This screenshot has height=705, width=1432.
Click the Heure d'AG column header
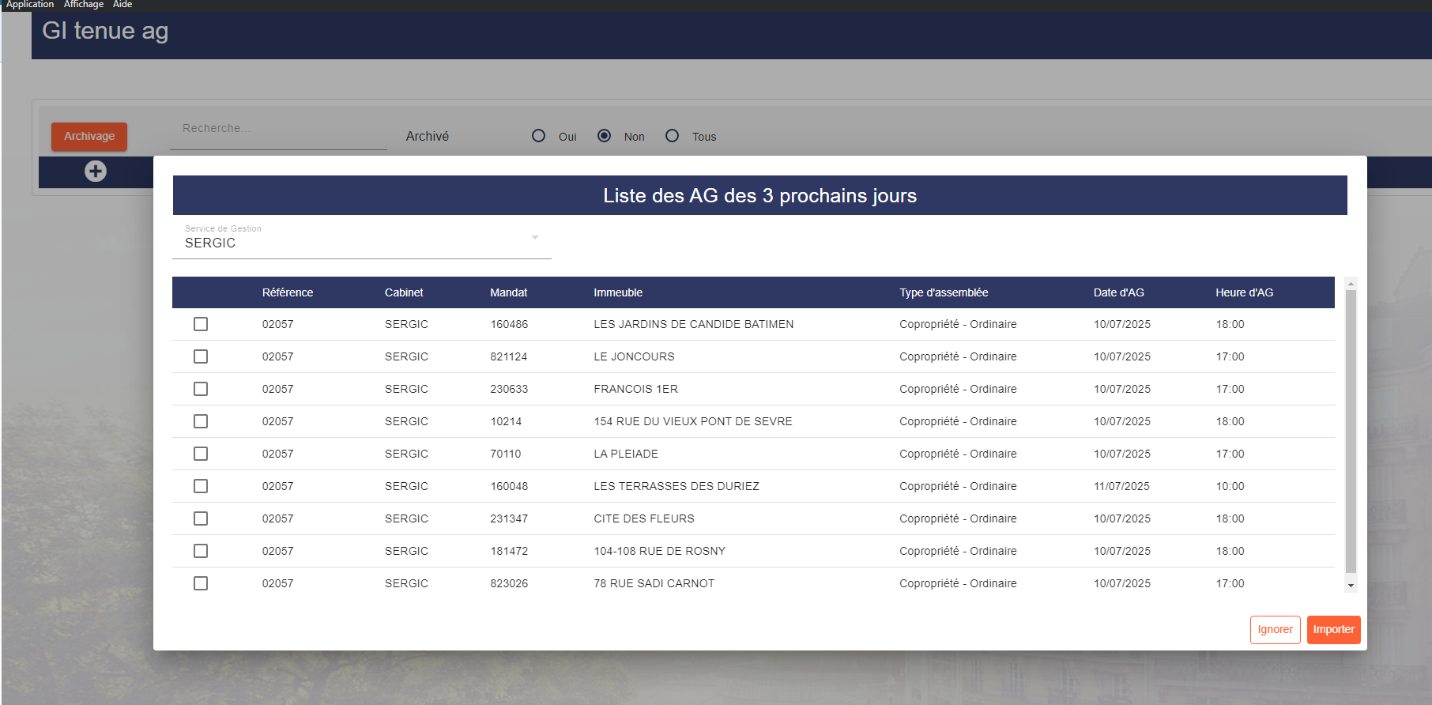(1244, 292)
